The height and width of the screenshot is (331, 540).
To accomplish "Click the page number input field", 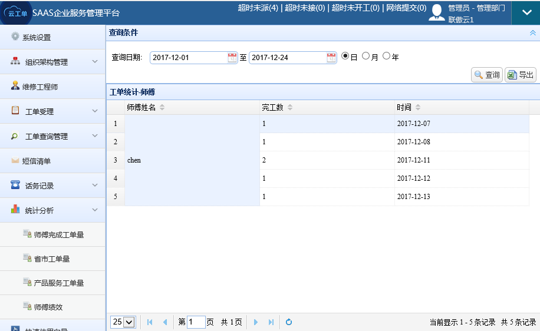I will coord(196,322).
